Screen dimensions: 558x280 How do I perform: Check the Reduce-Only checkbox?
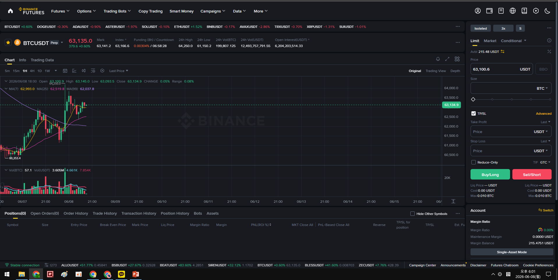click(474, 162)
